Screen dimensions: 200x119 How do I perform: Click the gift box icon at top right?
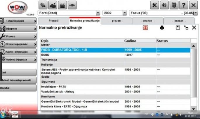click(174, 5)
